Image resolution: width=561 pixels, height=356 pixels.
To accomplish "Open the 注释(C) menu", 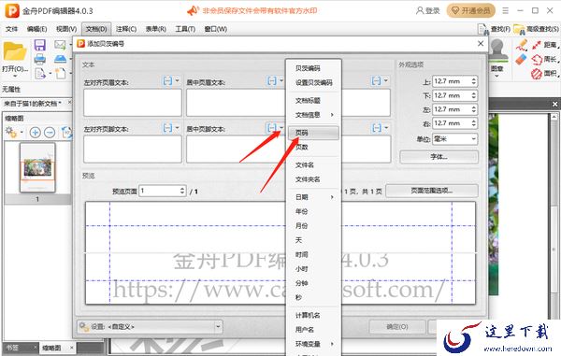I will (126, 29).
